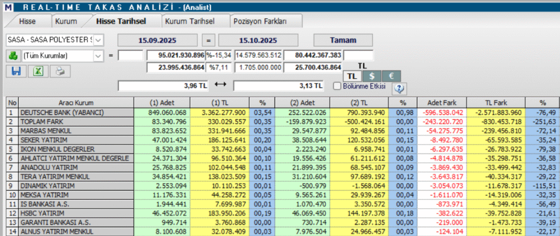Image resolution: width=560 pixels, height=236 pixels.
Task: Click the 1.705.000.000 difference field
Action: 259,67
